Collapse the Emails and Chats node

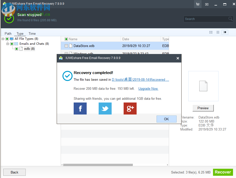tap(7, 43)
